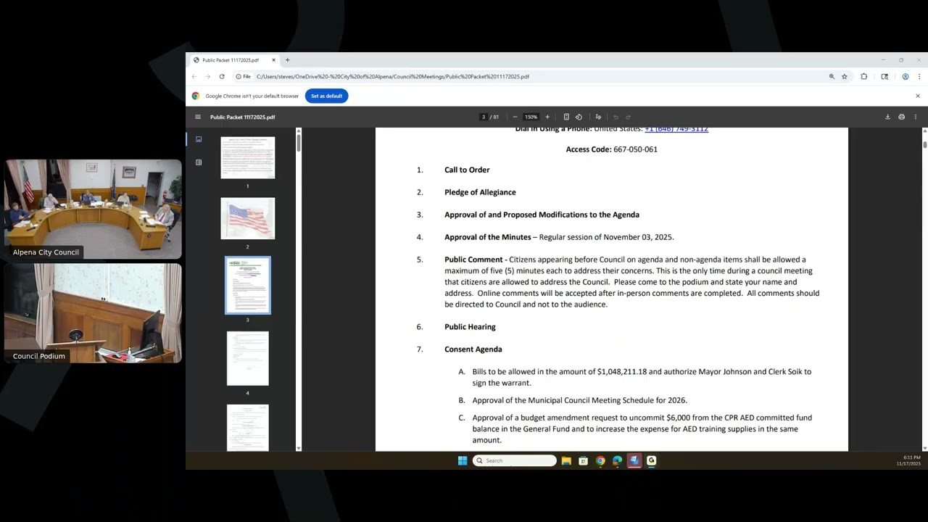Open the Windows Start menu

pos(463,460)
